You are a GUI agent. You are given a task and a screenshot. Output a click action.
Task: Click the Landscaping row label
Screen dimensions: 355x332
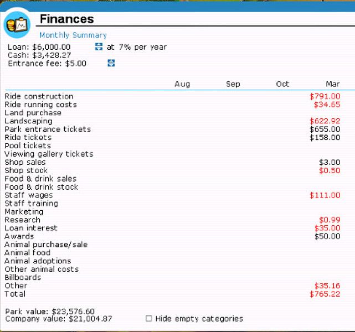point(29,121)
